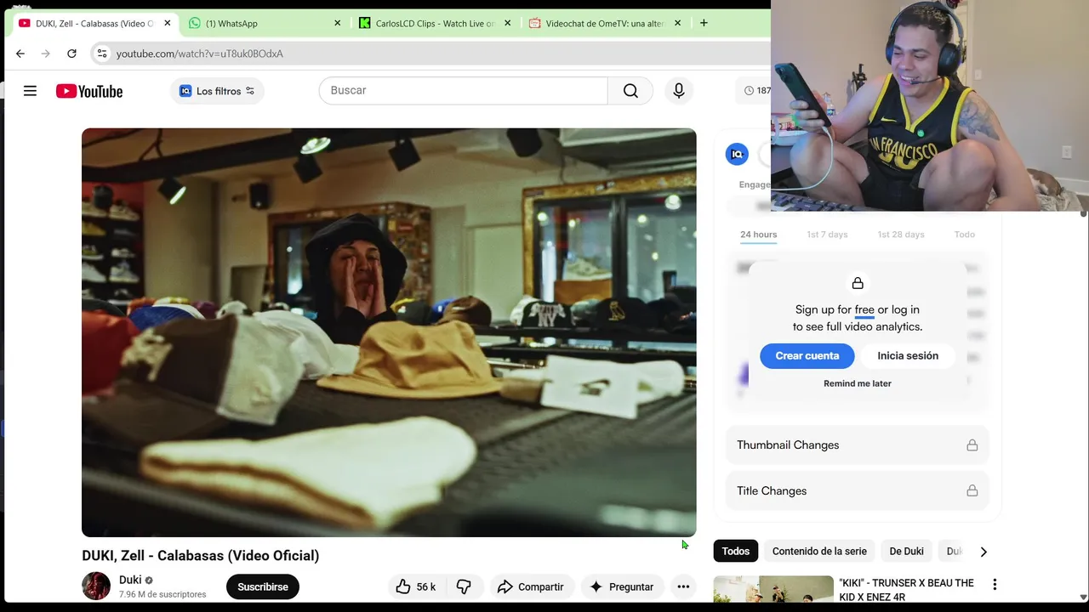Select the De Duki chip
The width and height of the screenshot is (1089, 612).
pyautogui.click(x=906, y=552)
